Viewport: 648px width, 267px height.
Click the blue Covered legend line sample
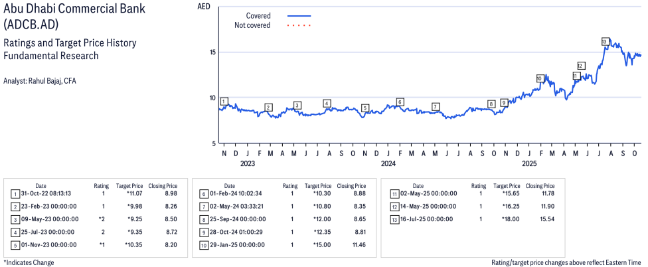[x=299, y=15]
